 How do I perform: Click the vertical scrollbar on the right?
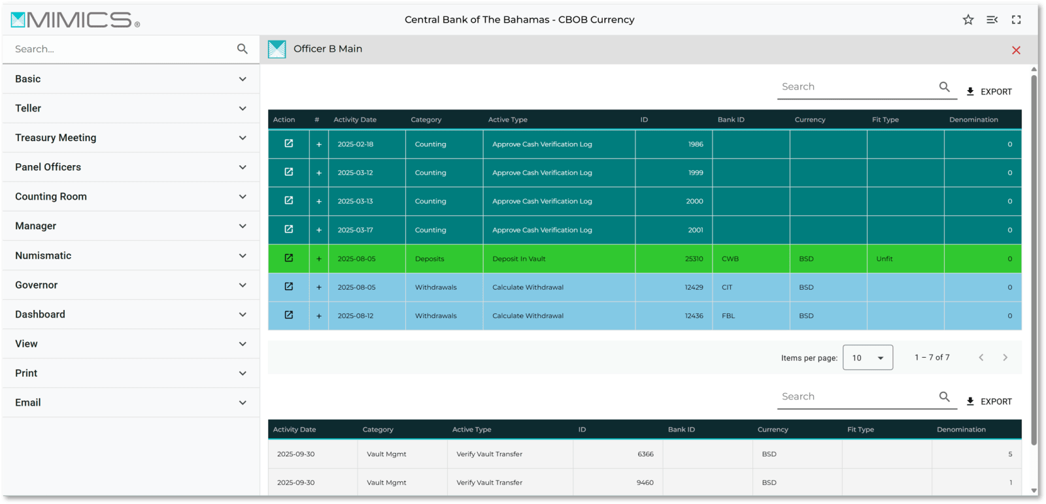pyautogui.click(x=1034, y=260)
